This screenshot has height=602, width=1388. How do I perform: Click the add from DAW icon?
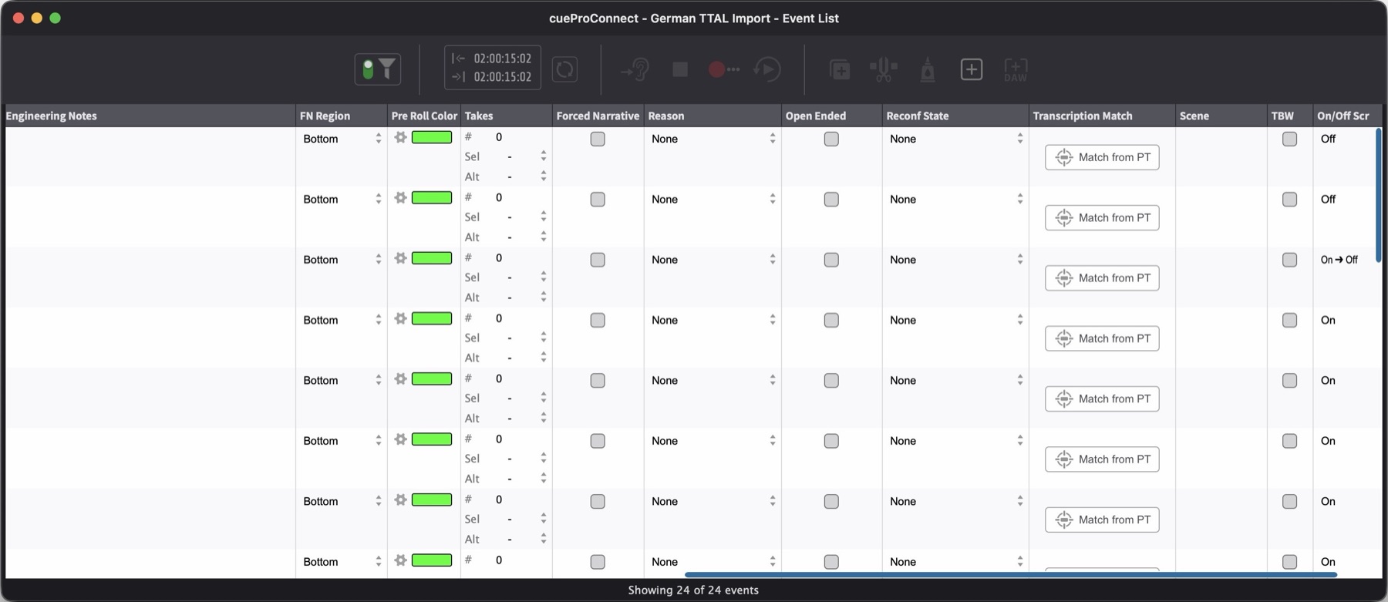pyautogui.click(x=1016, y=69)
